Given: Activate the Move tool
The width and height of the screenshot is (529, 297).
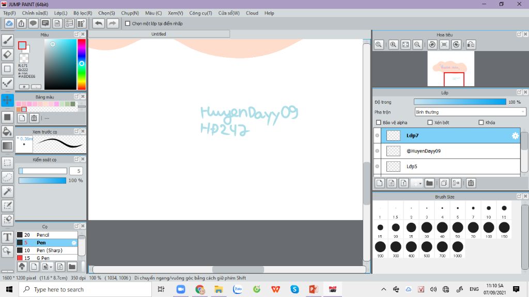Looking at the screenshot, I should [7, 100].
